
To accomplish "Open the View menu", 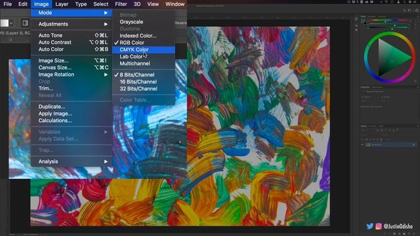I will [x=153, y=4].
